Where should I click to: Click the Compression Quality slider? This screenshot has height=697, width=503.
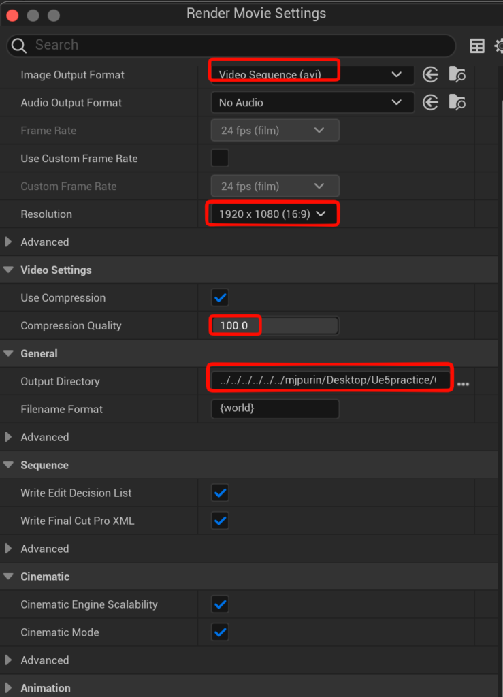coord(275,326)
